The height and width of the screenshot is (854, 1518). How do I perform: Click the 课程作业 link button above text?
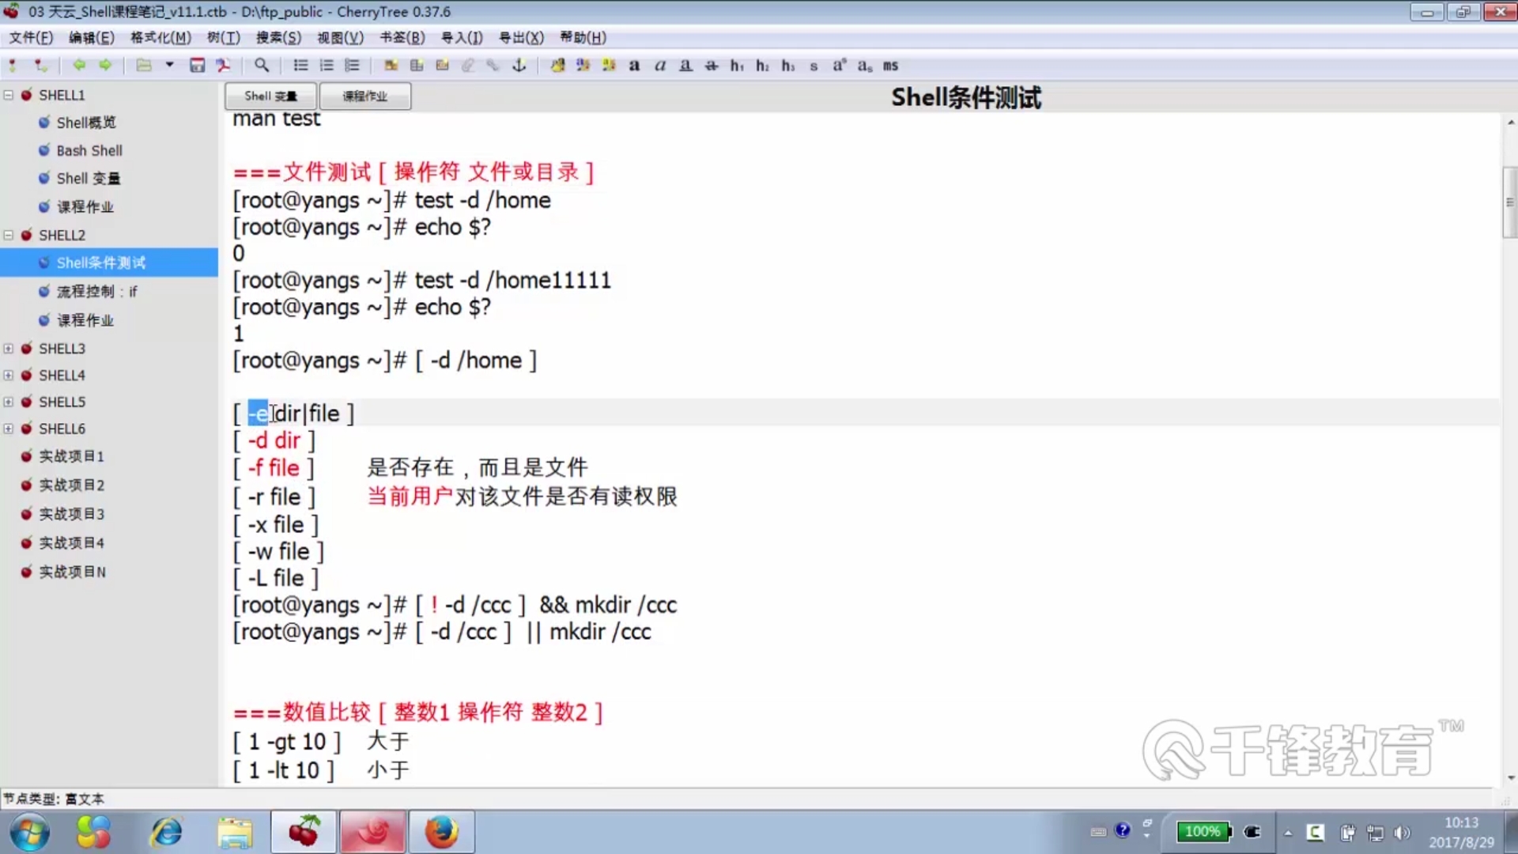(x=364, y=96)
